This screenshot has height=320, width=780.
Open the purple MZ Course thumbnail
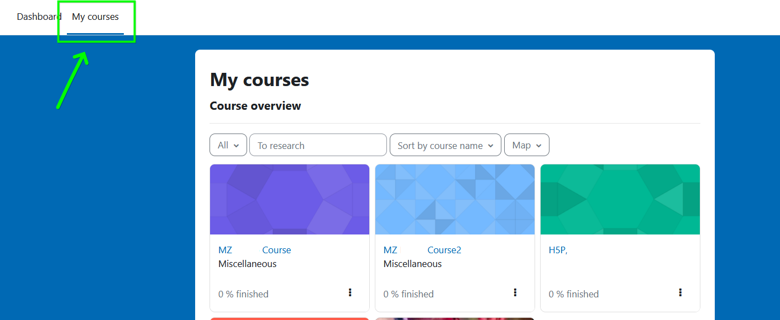click(290, 199)
